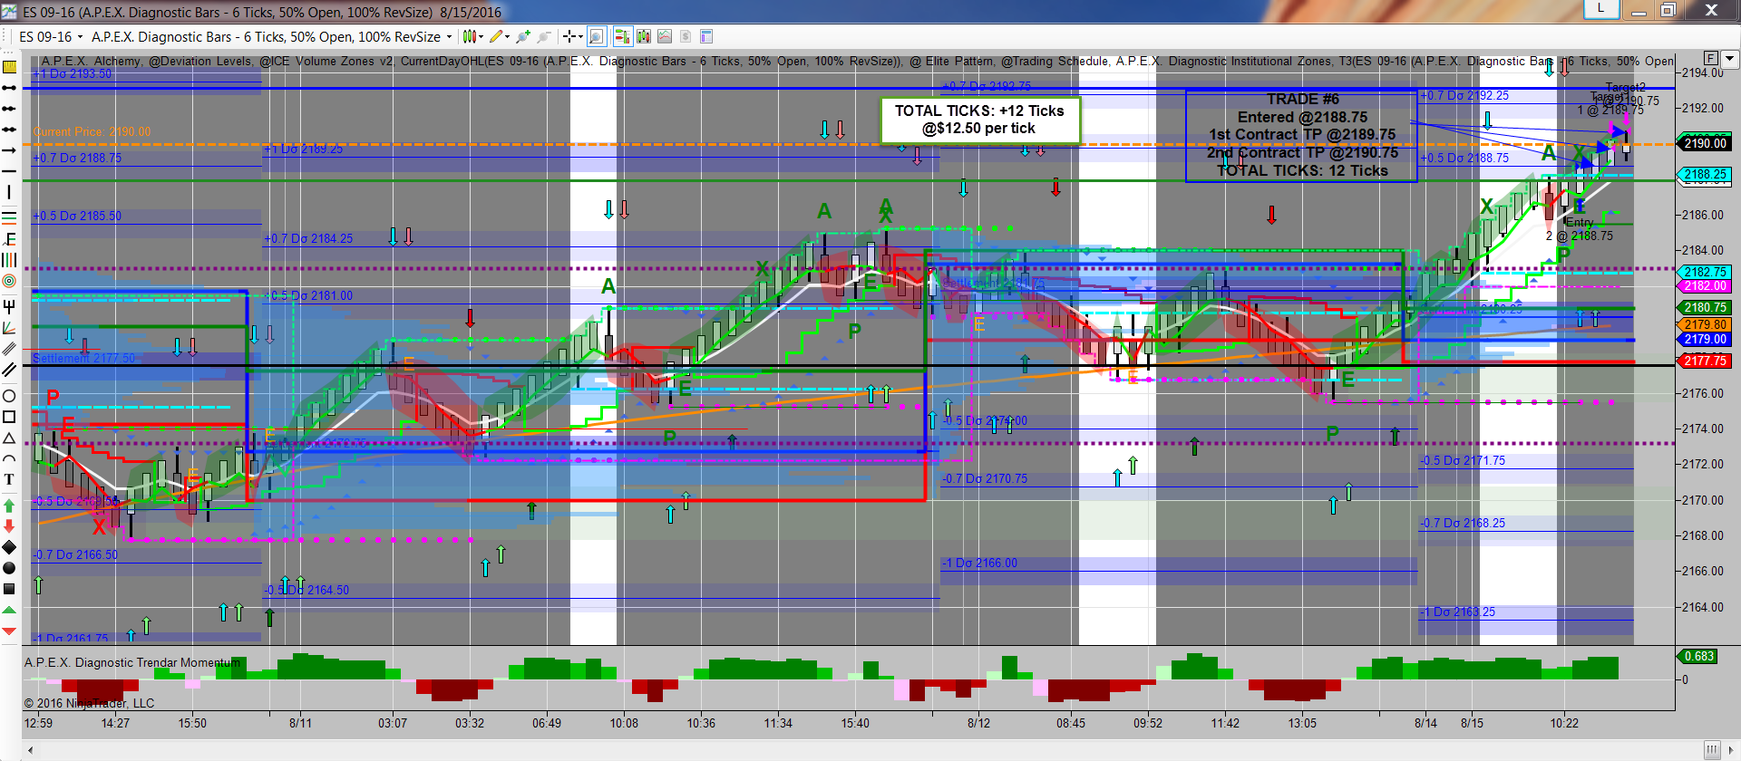Click the -0.7 Dσ 2166.50 level label
1741x761 pixels.
click(76, 555)
